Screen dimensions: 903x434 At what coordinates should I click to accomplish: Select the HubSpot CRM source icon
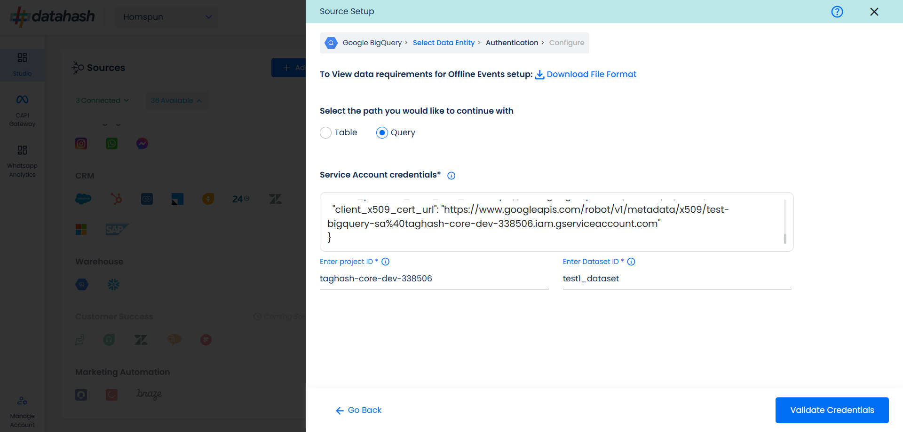click(116, 199)
